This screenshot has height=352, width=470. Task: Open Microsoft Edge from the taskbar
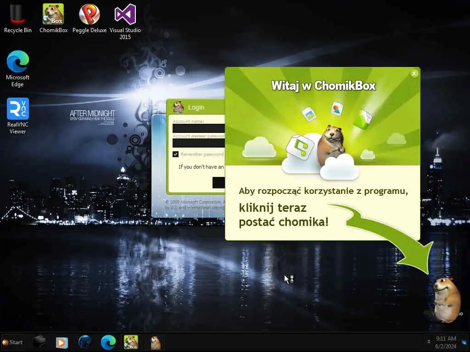click(108, 342)
